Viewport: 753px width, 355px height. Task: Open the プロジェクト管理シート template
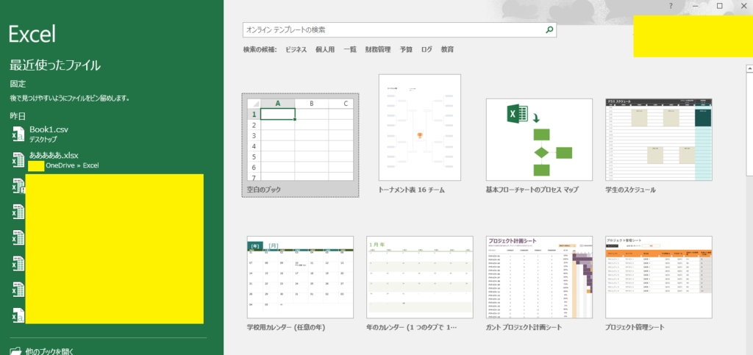pyautogui.click(x=659, y=278)
